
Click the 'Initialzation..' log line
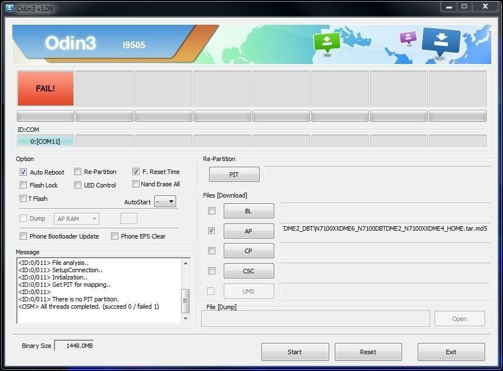point(53,277)
